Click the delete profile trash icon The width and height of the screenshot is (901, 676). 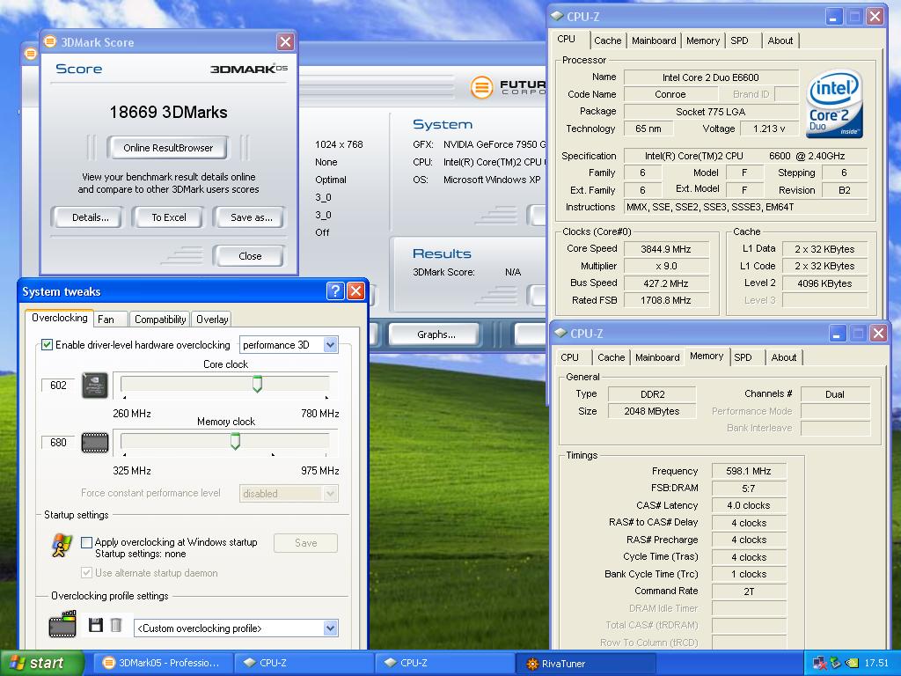116,625
